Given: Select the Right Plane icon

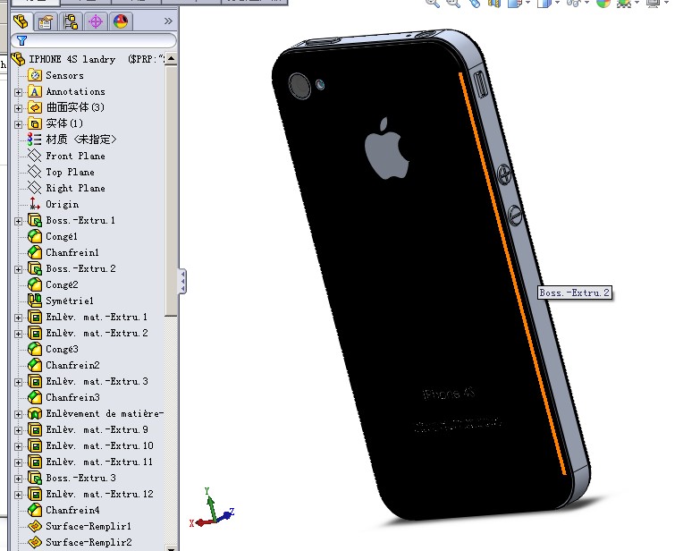Looking at the screenshot, I should (35, 188).
